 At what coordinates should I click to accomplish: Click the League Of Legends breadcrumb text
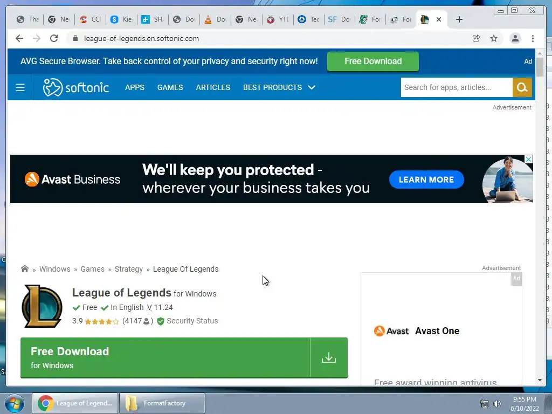(185, 269)
